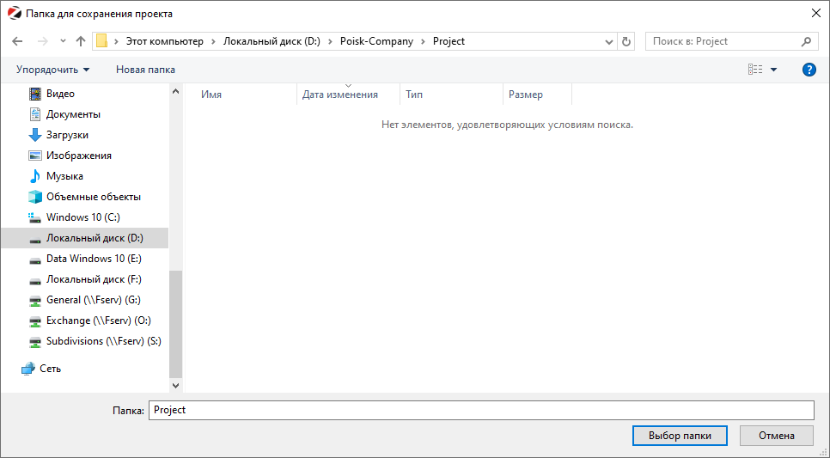Expand the address bar history dropdown
The height and width of the screenshot is (458, 830).
(x=608, y=41)
